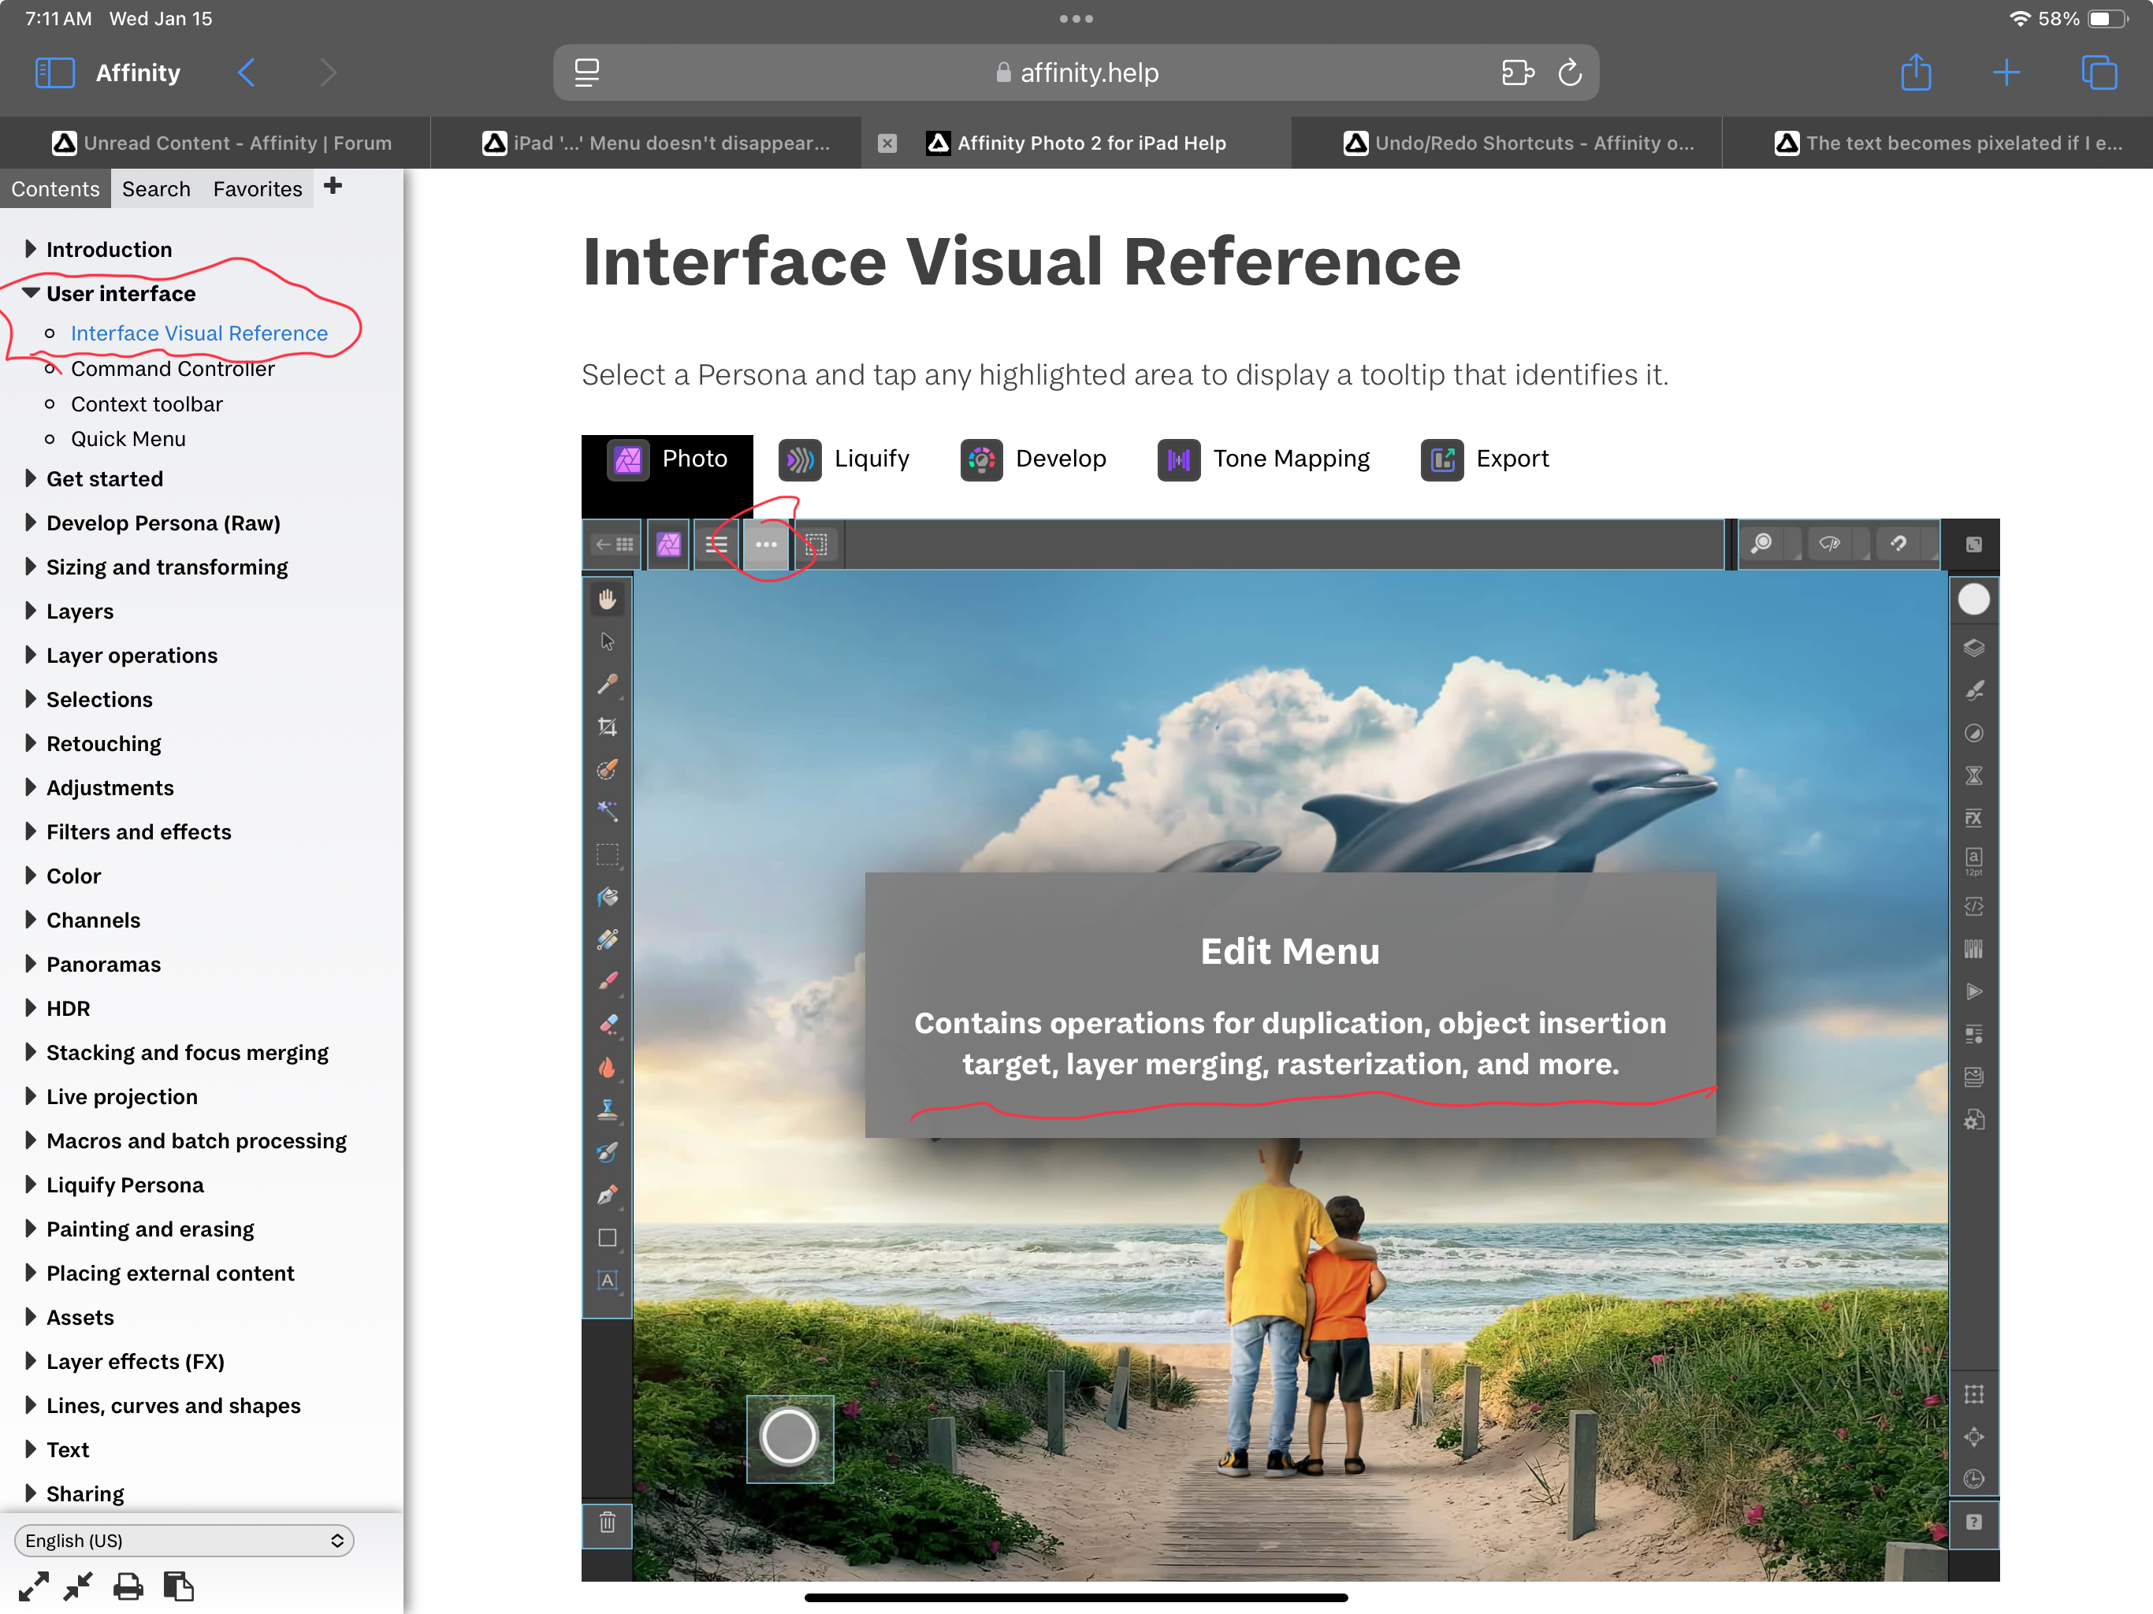Expand the Layers topic in contents

pos(32,612)
